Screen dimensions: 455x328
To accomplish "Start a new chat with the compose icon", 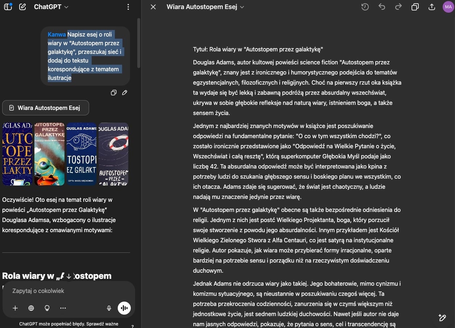I will click(22, 7).
